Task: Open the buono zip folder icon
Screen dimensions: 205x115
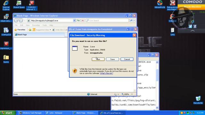Action: coord(6,59)
